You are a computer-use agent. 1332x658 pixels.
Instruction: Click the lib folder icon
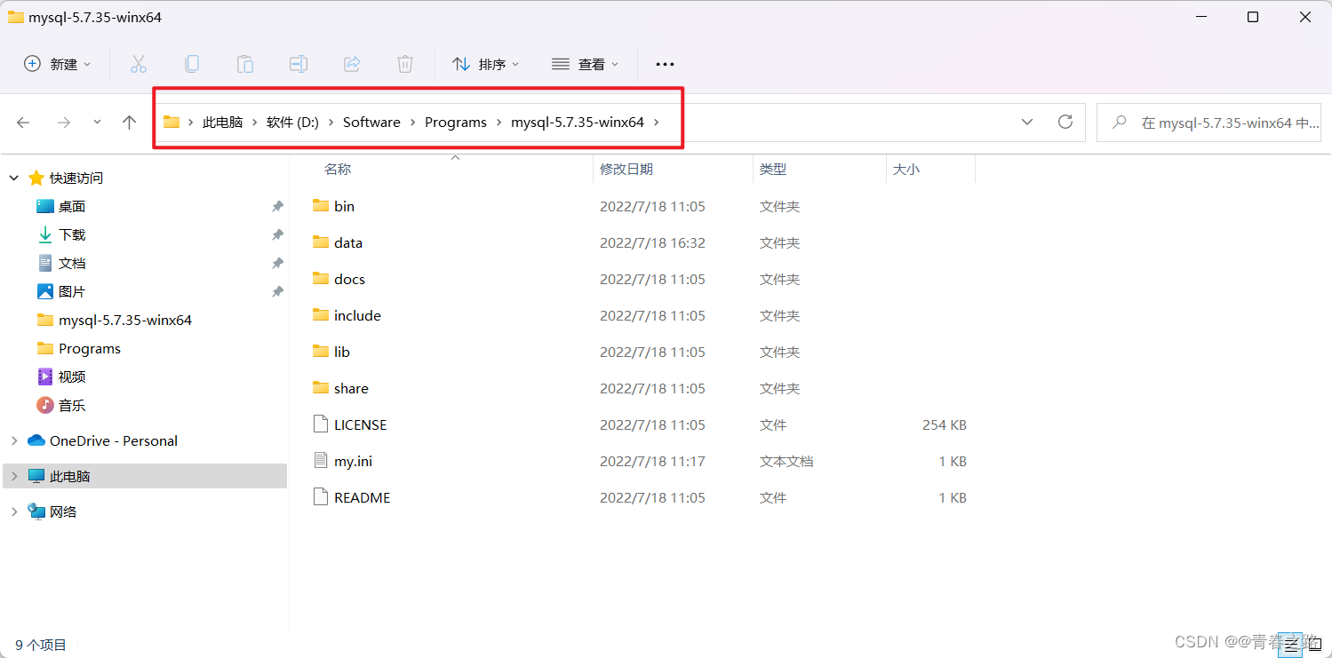(321, 351)
